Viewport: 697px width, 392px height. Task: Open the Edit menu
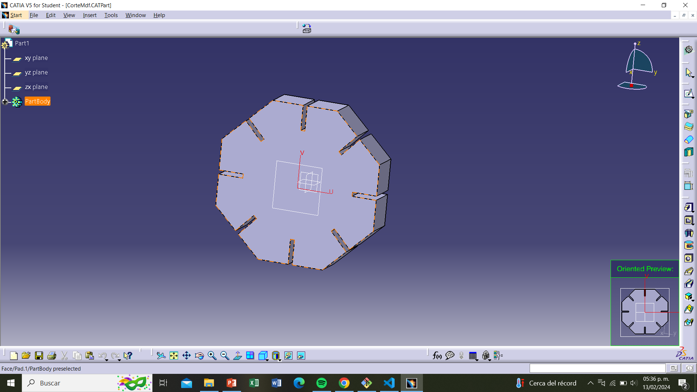[x=50, y=15]
